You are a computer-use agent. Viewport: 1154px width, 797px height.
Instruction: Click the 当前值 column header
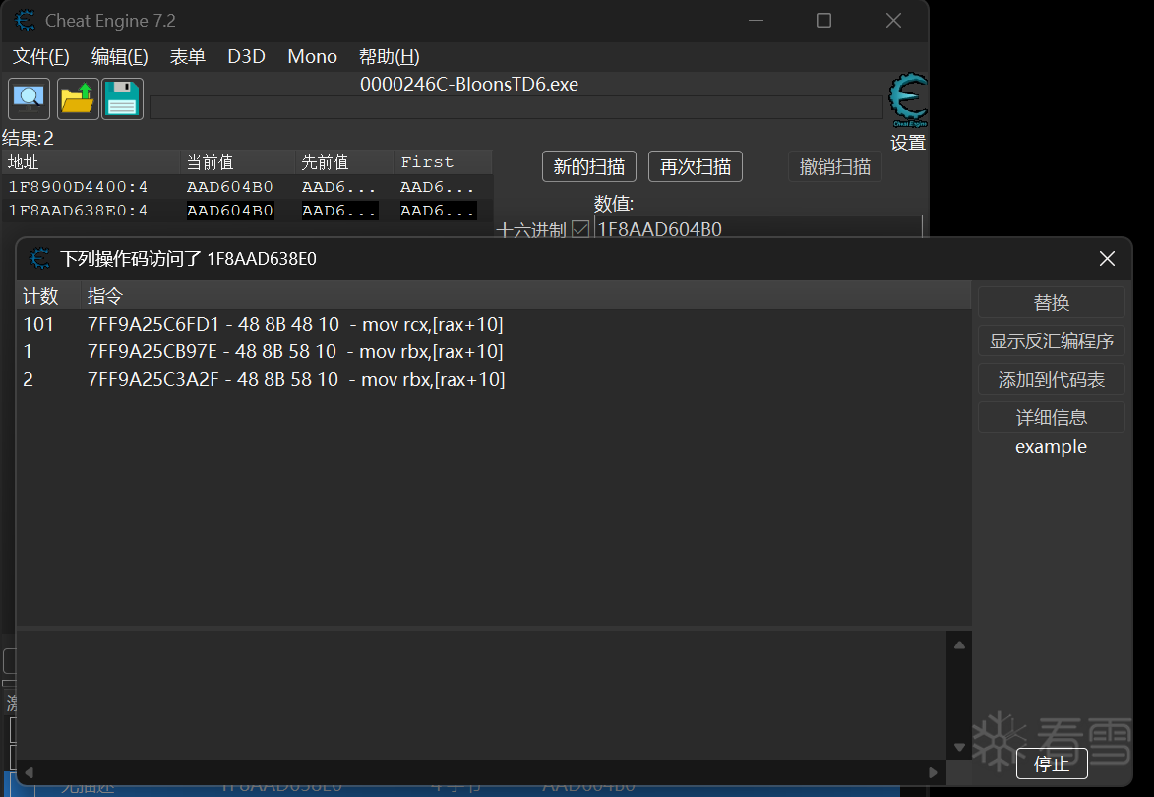238,162
